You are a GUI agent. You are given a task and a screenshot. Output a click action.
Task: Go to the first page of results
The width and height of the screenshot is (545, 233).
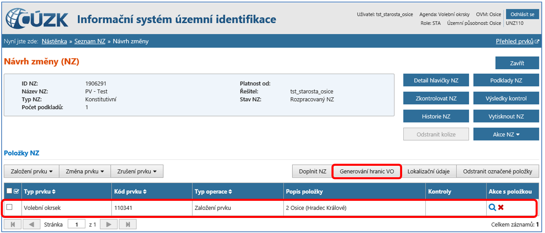coord(12,224)
